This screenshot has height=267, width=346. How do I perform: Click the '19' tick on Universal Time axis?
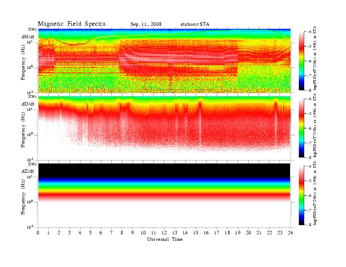(x=238, y=233)
